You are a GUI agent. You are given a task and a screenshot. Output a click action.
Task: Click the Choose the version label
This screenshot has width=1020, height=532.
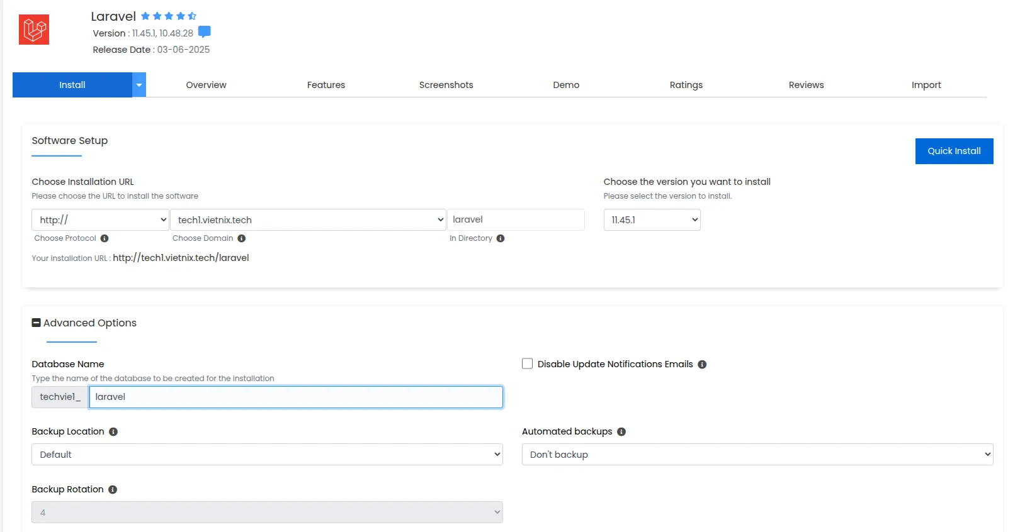[x=687, y=182]
